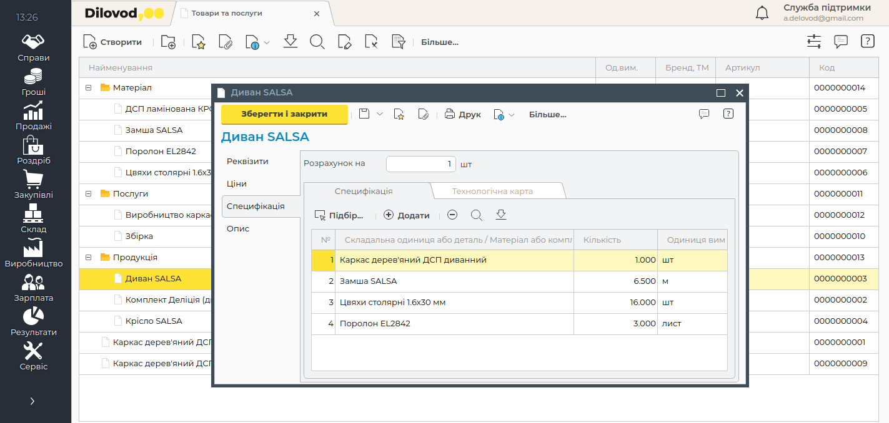The height and width of the screenshot is (423, 889).
Task: Click the list selection icon in main toolbar
Action: tap(399, 42)
